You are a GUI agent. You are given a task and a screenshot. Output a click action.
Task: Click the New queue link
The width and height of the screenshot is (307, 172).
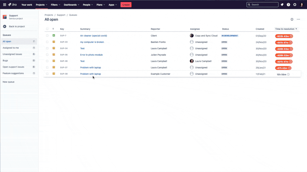(x=8, y=82)
